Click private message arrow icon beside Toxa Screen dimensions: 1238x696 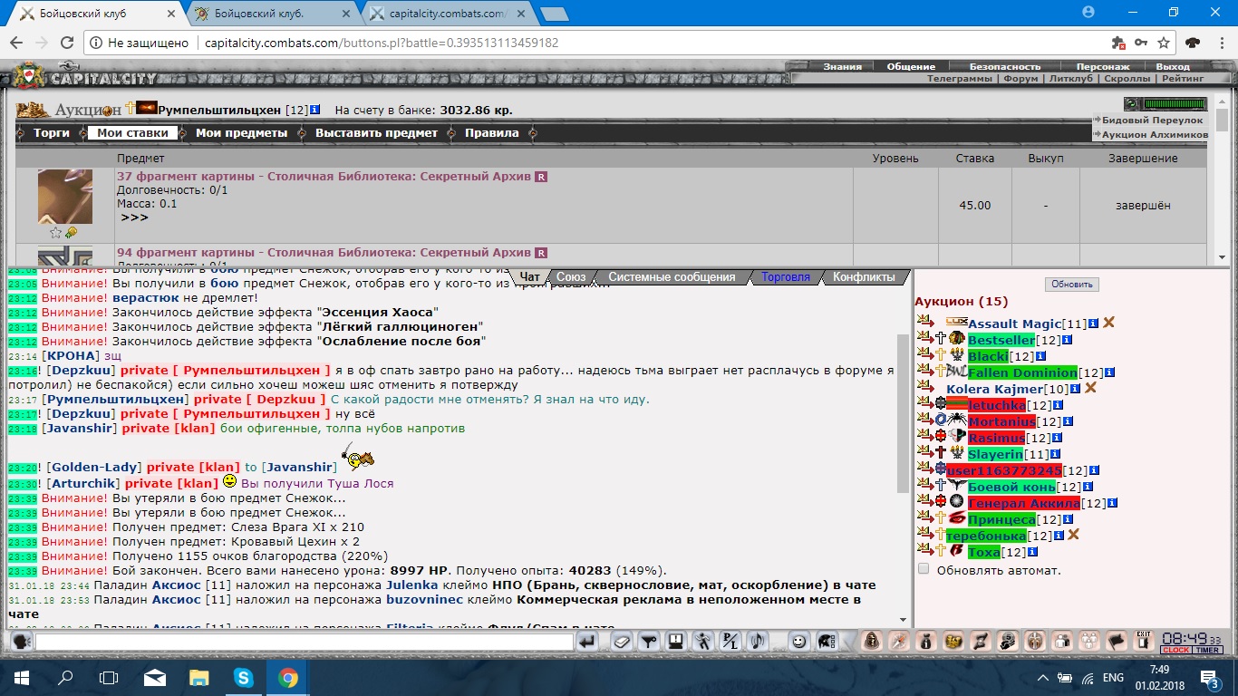pos(924,551)
